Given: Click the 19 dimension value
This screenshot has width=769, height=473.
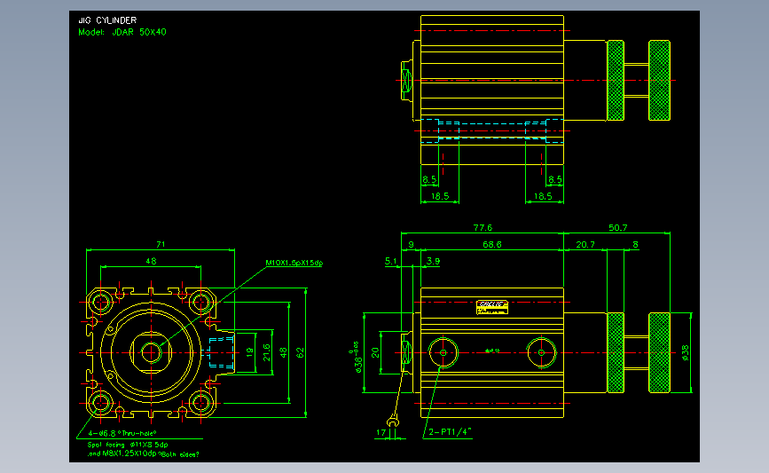Looking at the screenshot, I should tap(249, 351).
